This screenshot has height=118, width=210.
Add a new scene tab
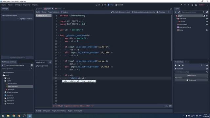click(x=64, y=9)
